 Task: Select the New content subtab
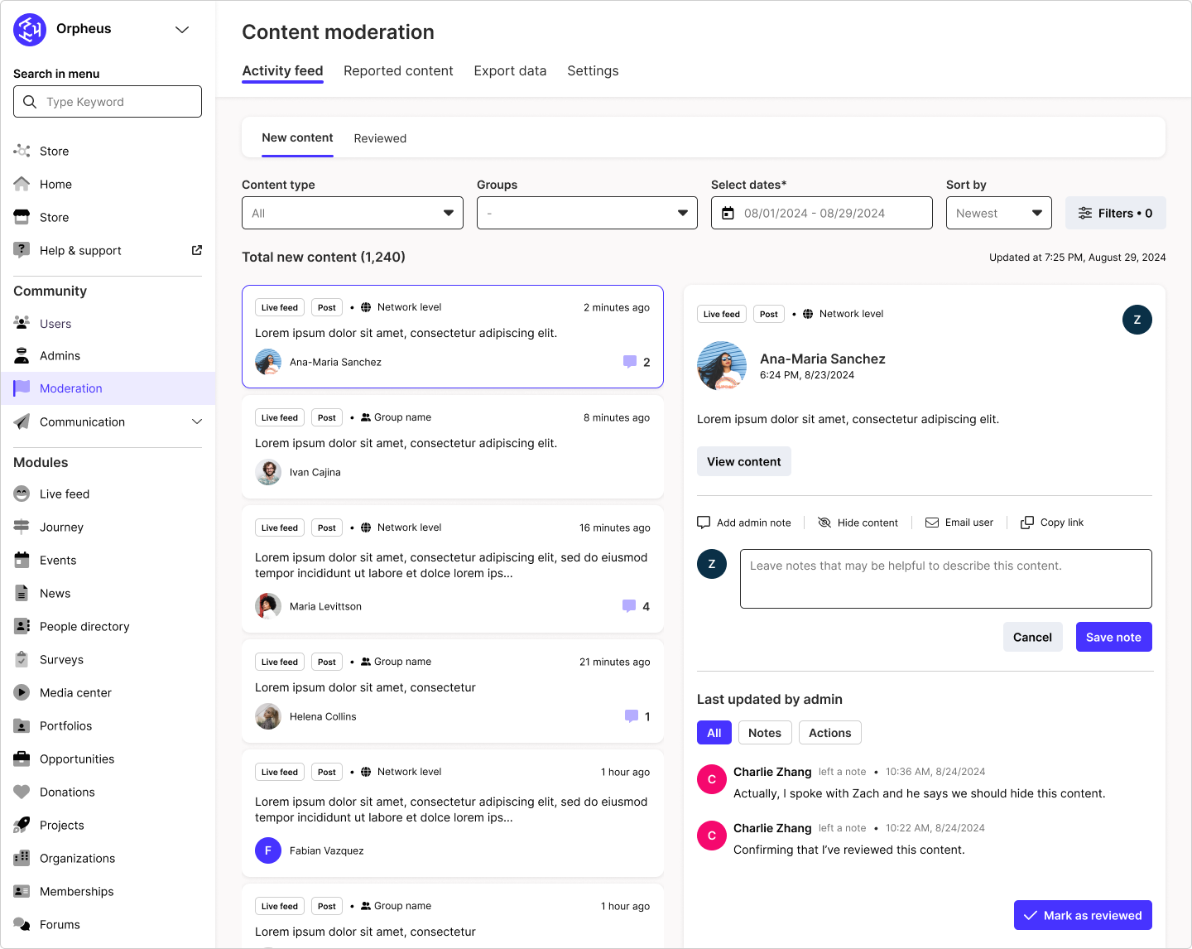297,138
